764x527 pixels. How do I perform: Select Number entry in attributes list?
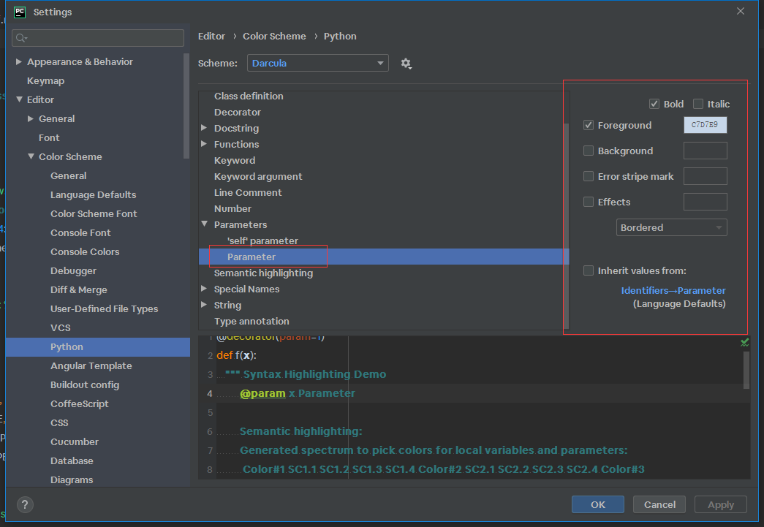(x=233, y=208)
